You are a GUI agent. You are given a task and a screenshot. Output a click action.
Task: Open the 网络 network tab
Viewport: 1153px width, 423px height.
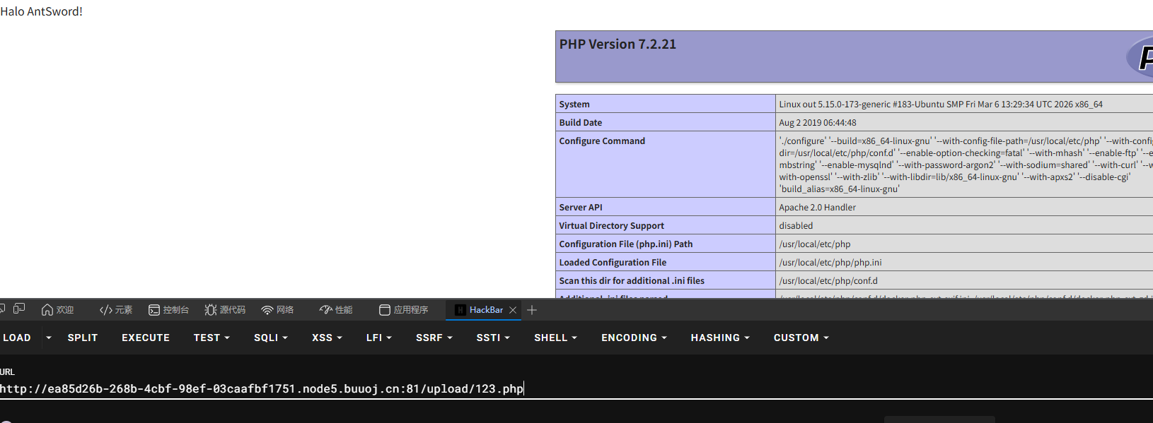point(277,310)
